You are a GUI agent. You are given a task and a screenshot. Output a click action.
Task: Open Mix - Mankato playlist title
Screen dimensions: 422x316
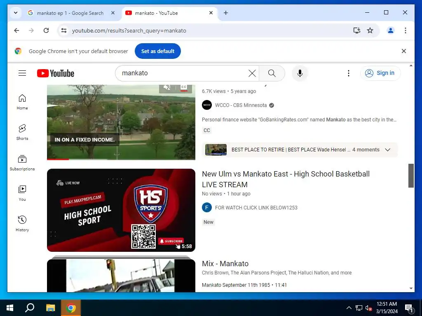coord(225,264)
